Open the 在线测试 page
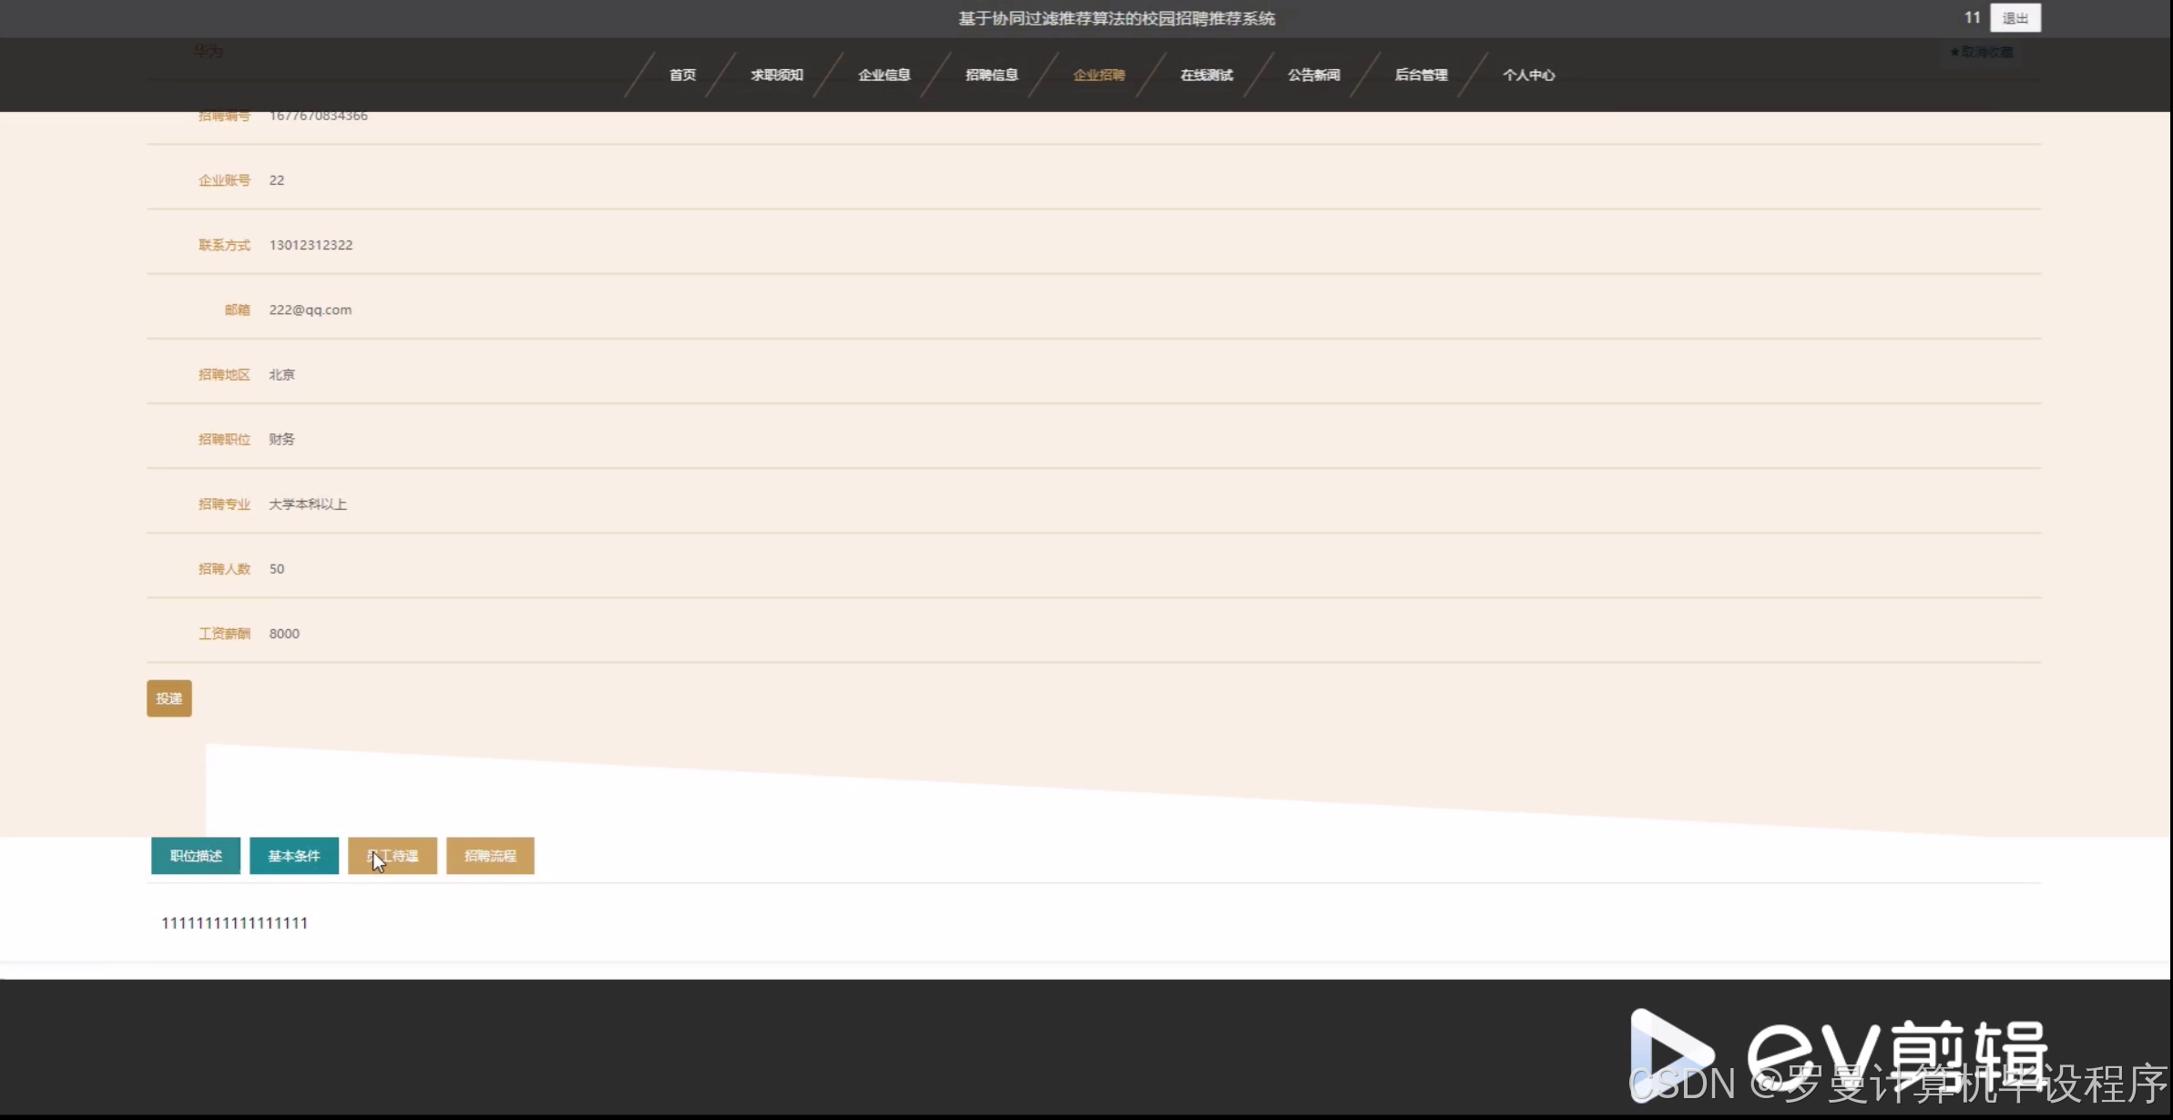Screen dimensions: 2173x1120 tap(1206, 75)
